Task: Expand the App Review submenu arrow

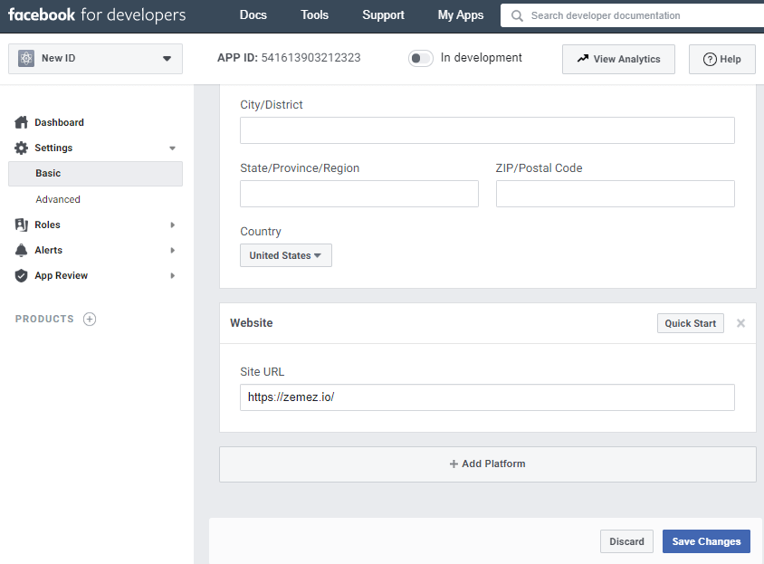Action: (x=172, y=275)
